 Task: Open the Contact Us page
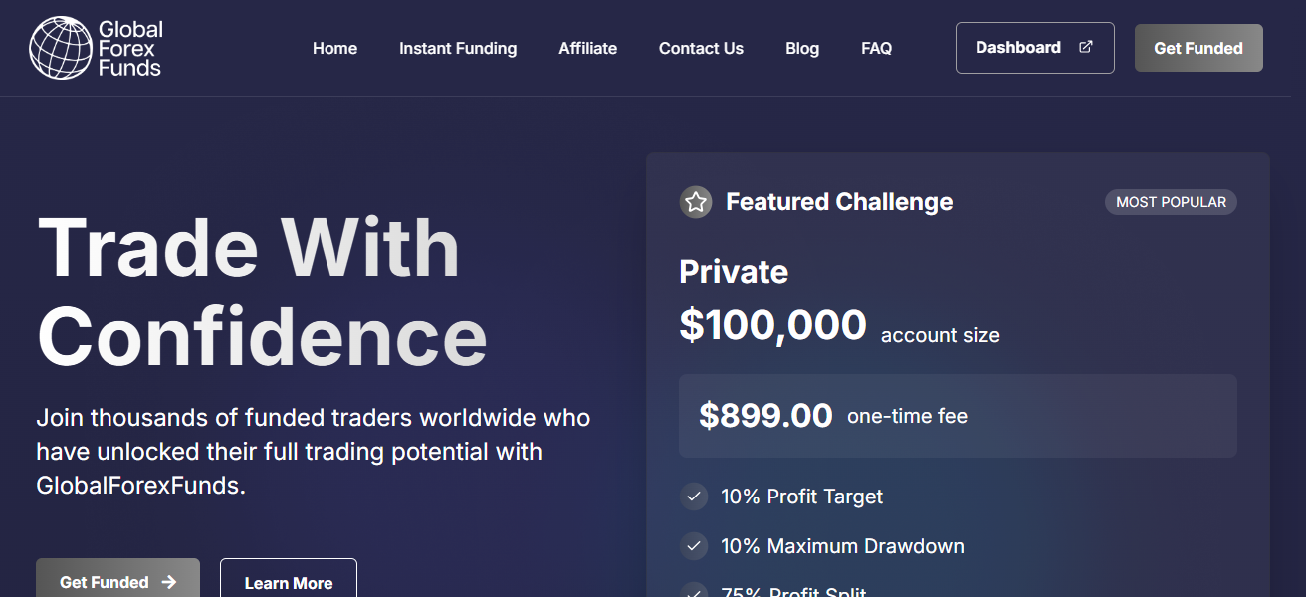[x=701, y=48]
